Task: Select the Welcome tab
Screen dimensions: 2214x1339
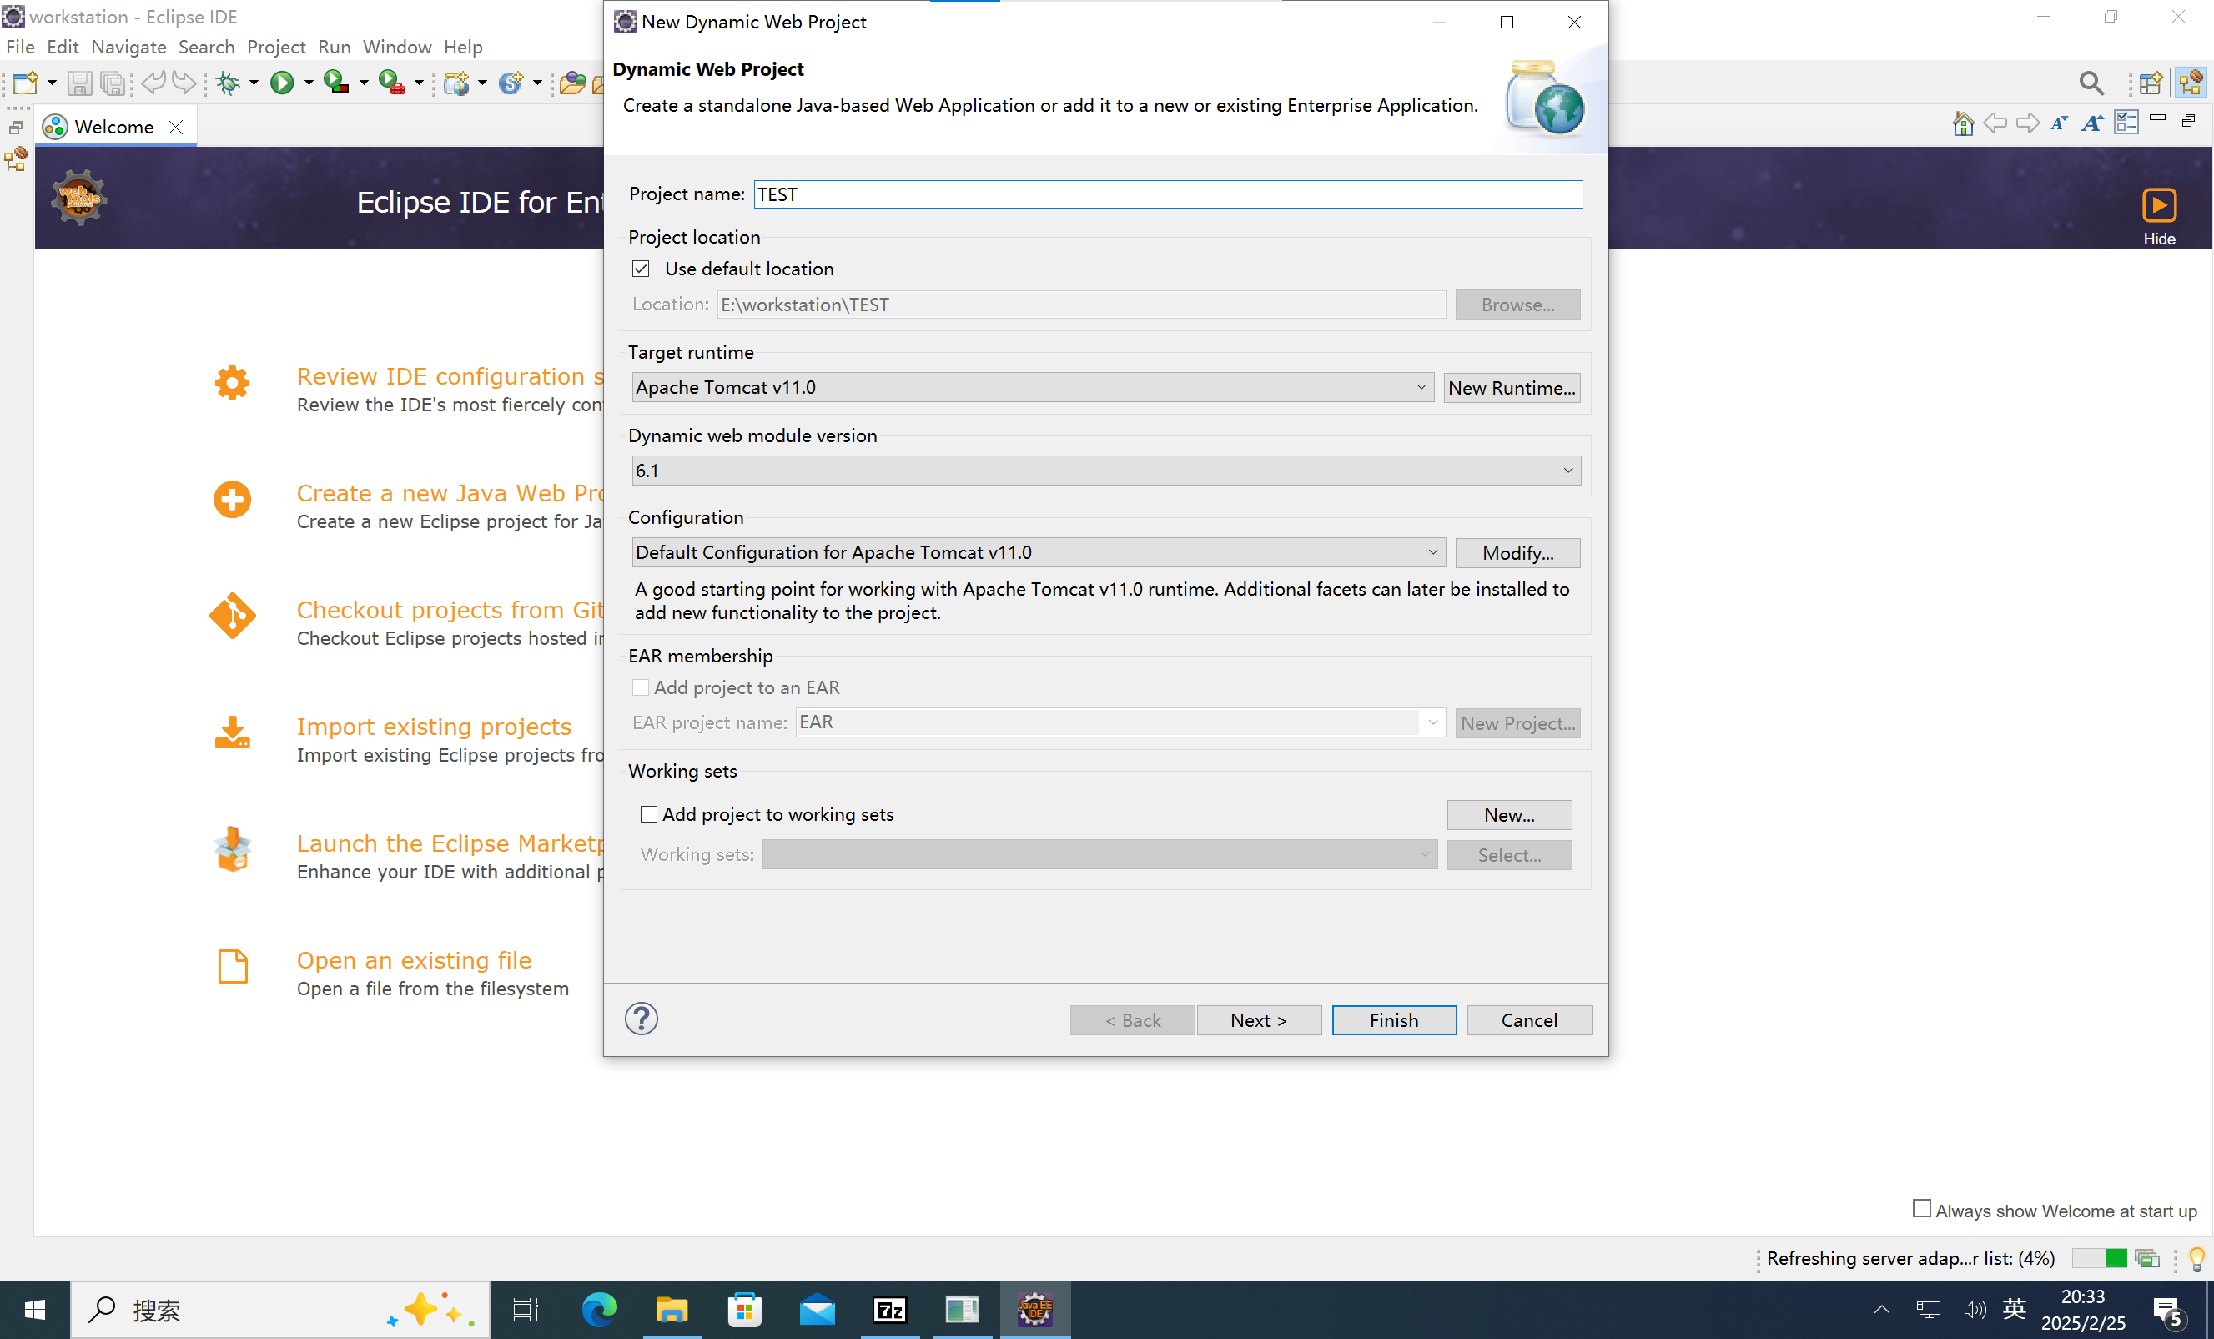Action: click(x=113, y=127)
